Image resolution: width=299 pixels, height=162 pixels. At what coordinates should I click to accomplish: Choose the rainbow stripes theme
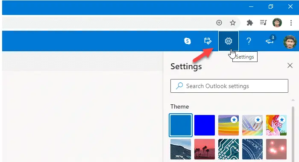(229, 125)
